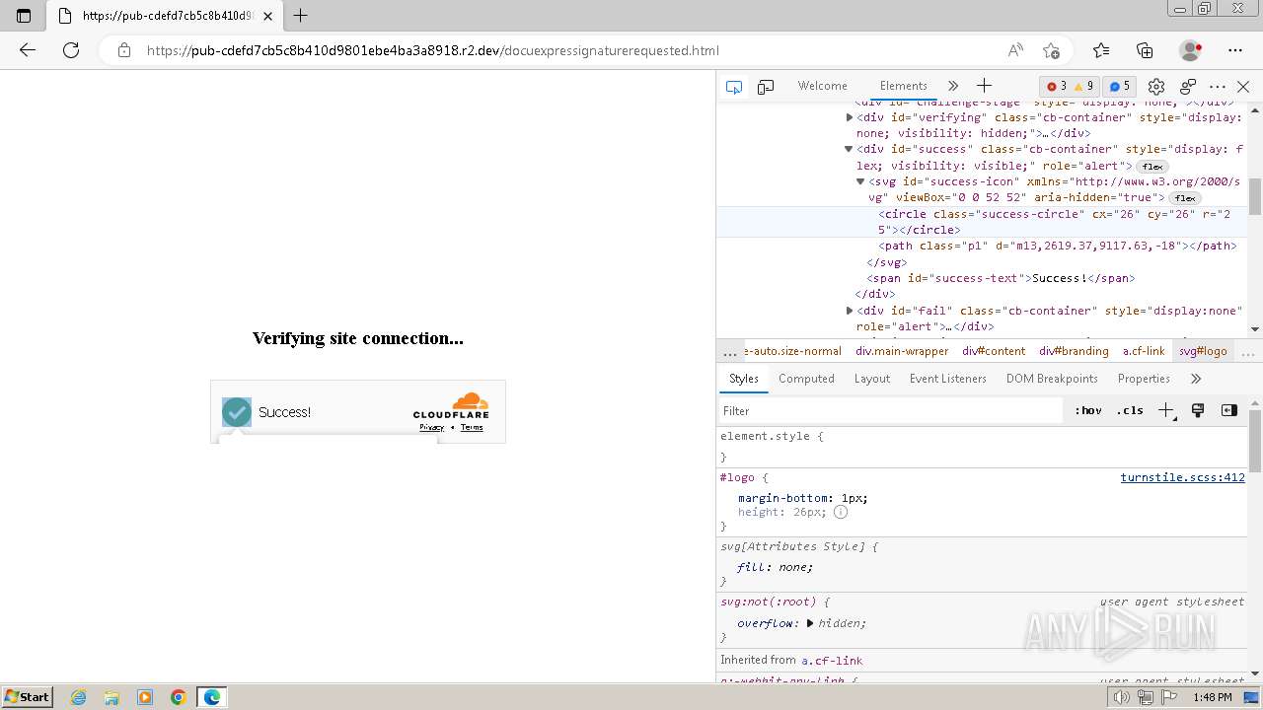Open the Layout pane tab
This screenshot has height=710, width=1263.
coord(872,379)
